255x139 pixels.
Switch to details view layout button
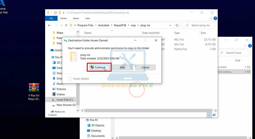point(210,115)
